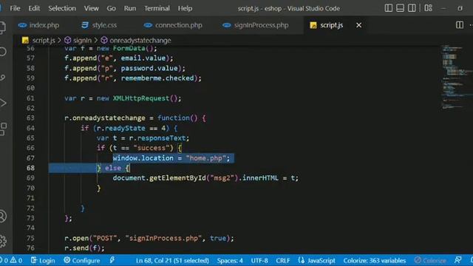
Task: Change line endings via CRLF
Action: (x=282, y=260)
